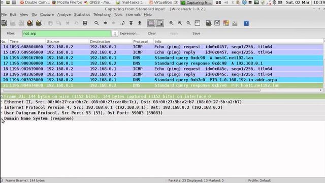This screenshot has width=325, height=183.
Task: Select packet 20 PTR 1.0.168.192.in-addr.arpa query
Action: click(161, 80)
